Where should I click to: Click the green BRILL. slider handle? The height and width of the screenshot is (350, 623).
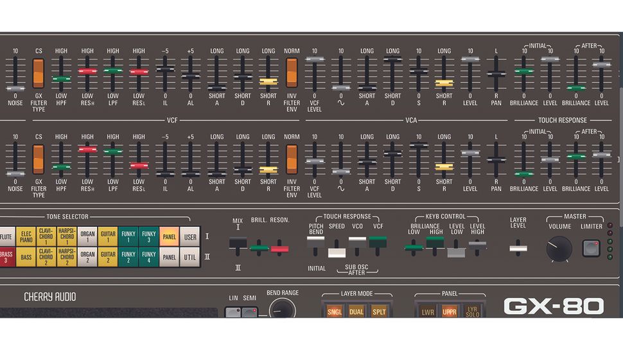pos(259,249)
